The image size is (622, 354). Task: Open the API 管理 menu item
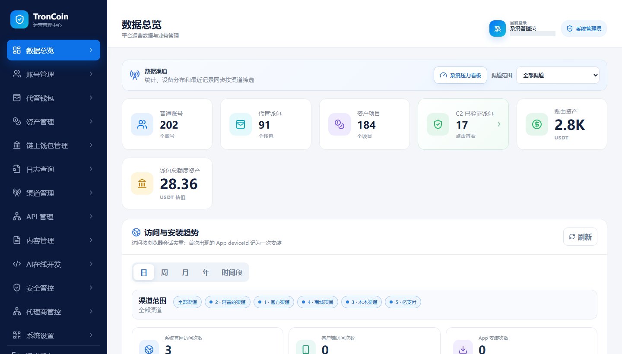[x=54, y=216]
